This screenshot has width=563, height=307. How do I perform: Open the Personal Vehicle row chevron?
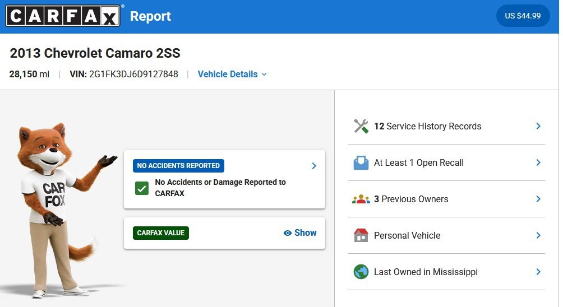click(x=538, y=235)
